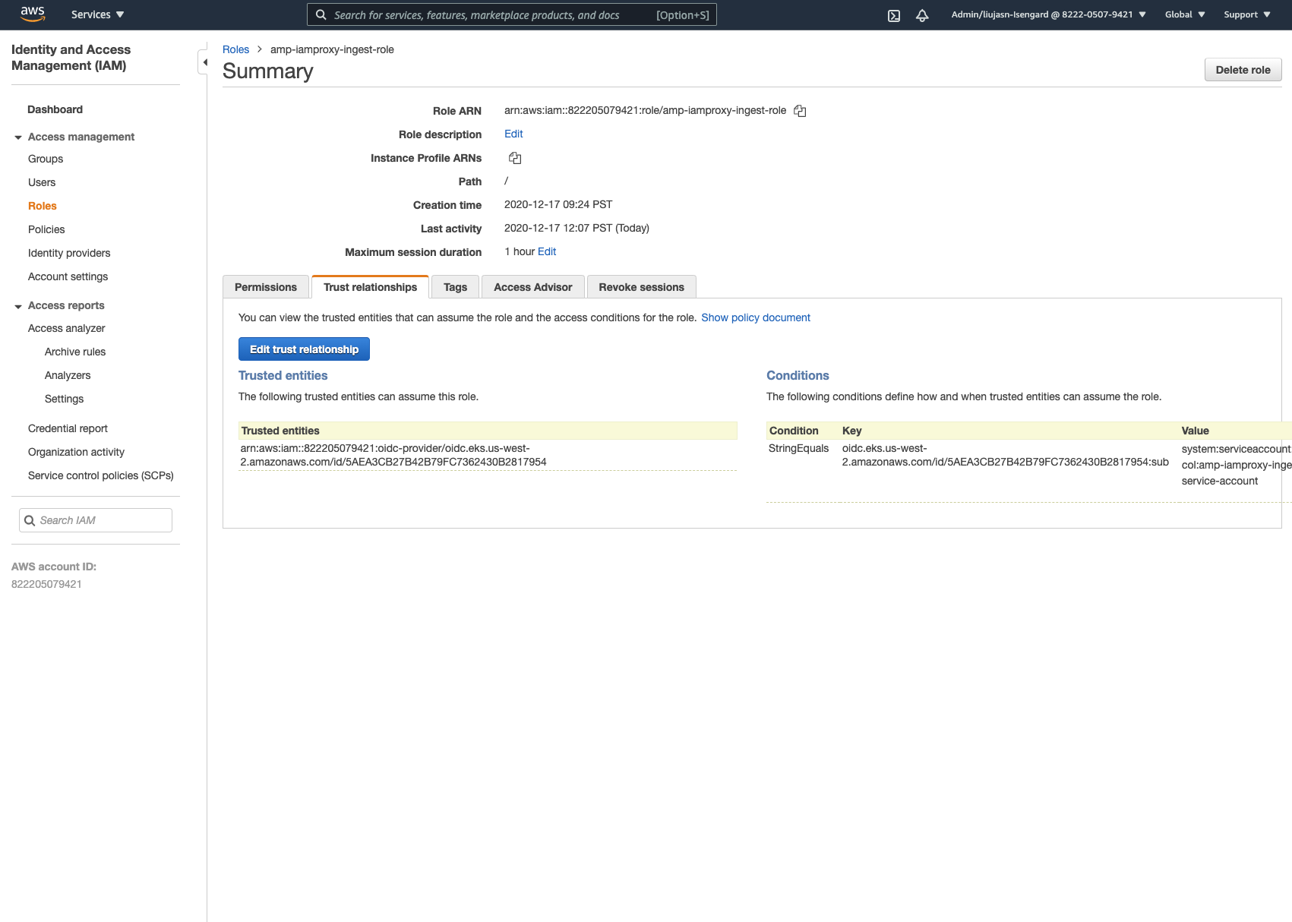This screenshot has width=1292, height=922.
Task: Open the Admin account dropdown
Action: pos(1048,14)
